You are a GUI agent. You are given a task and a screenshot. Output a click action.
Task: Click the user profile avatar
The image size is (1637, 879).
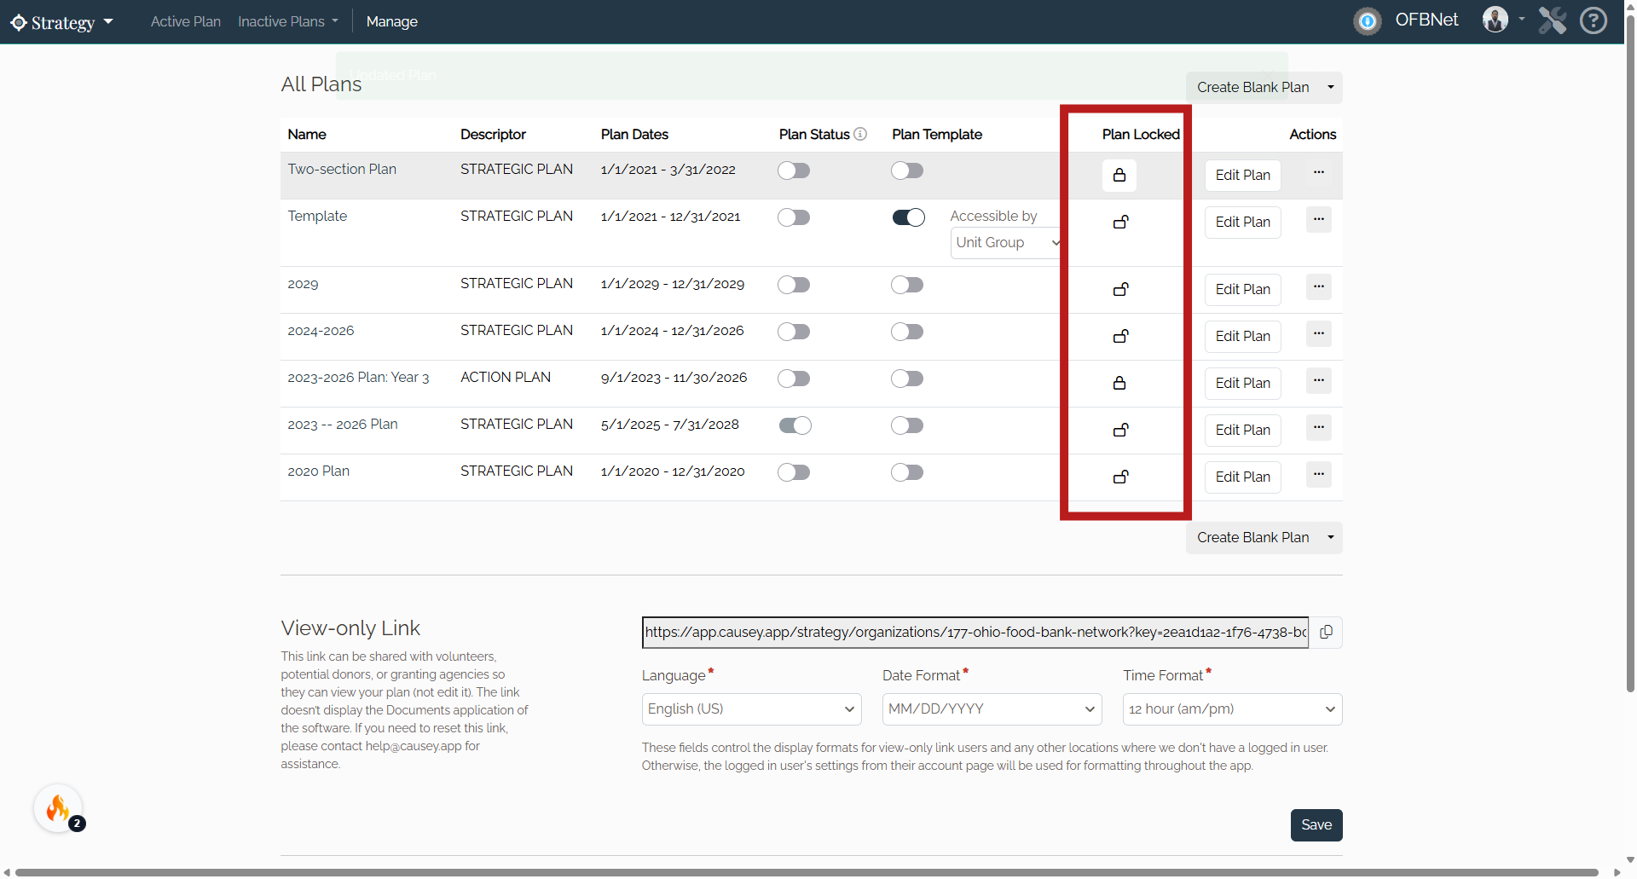tap(1495, 20)
